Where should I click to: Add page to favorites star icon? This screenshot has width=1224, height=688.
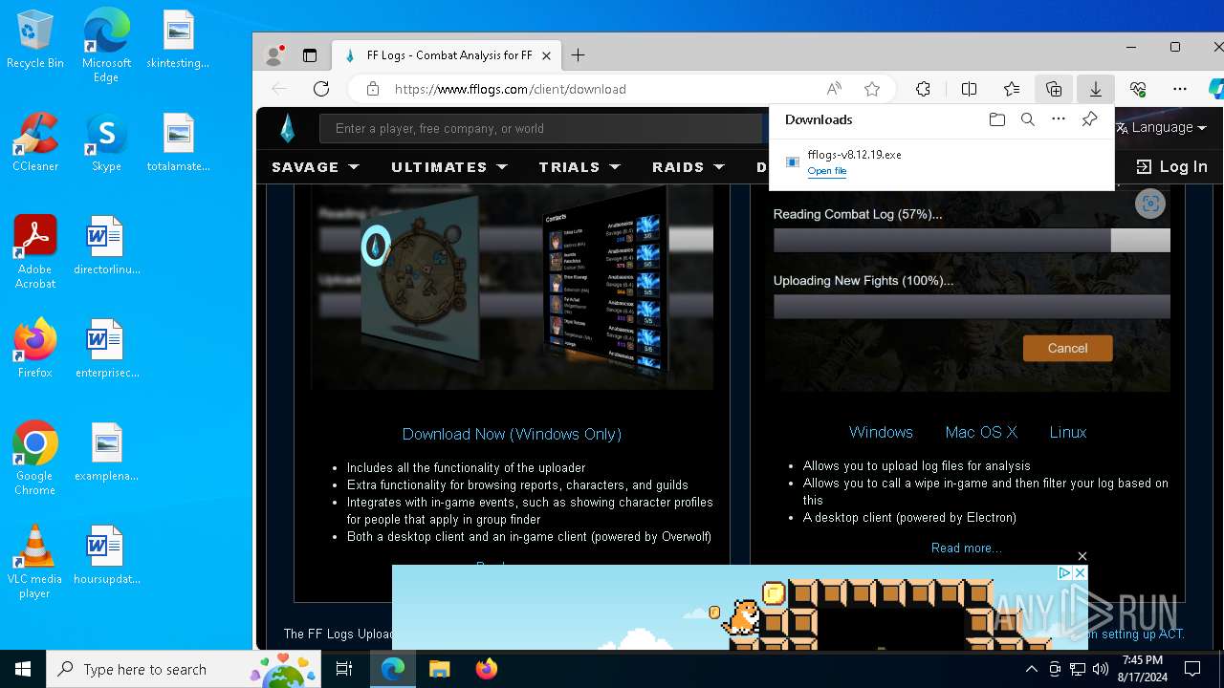(871, 89)
